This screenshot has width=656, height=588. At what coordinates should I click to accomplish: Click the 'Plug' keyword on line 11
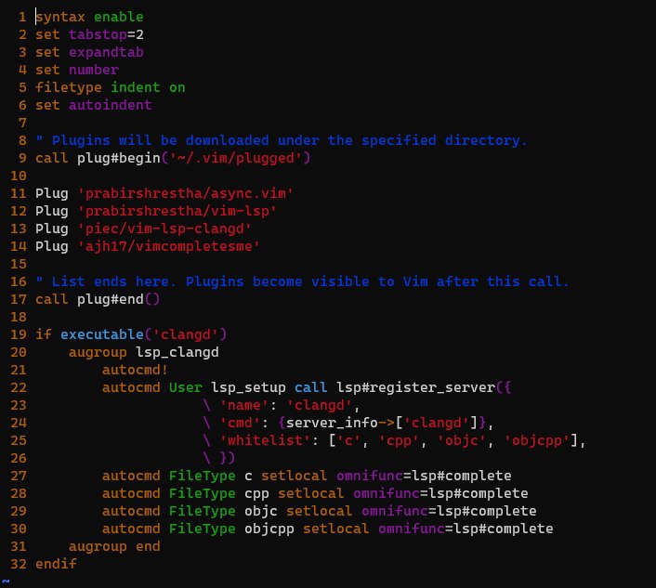(x=52, y=193)
